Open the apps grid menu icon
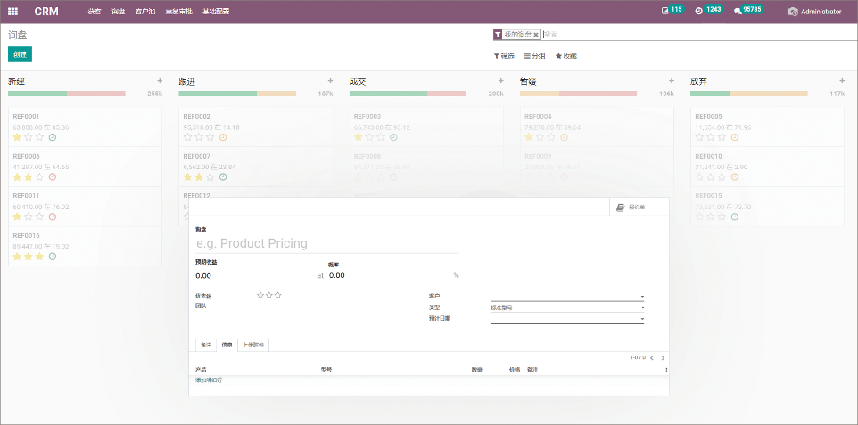858x425 pixels. 13,12
